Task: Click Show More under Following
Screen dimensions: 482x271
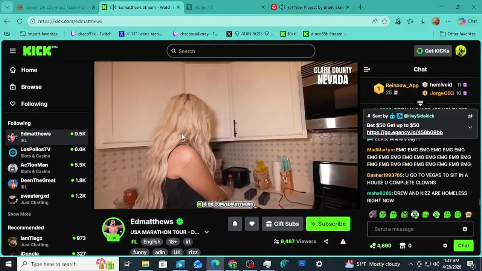Action: pyautogui.click(x=19, y=214)
